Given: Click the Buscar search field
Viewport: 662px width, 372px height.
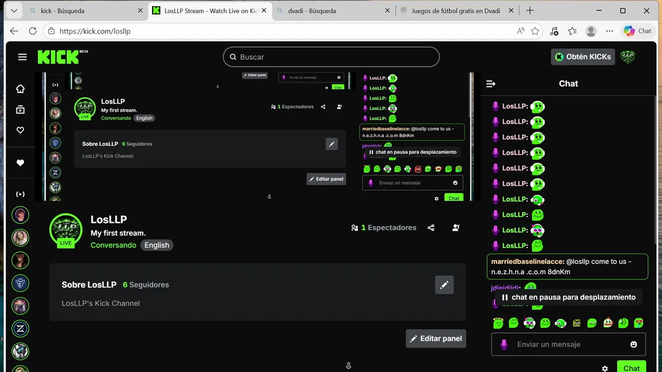Looking at the screenshot, I should [x=331, y=57].
